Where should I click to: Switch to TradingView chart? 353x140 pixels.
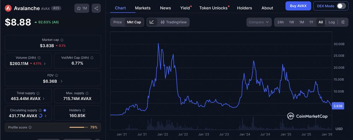tap(174, 22)
